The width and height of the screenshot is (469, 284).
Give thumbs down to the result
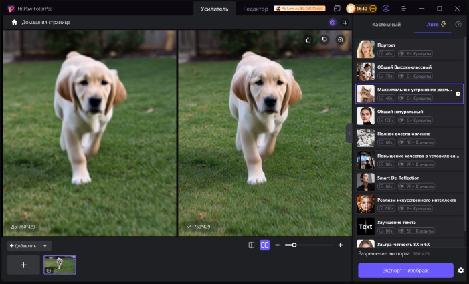point(324,40)
